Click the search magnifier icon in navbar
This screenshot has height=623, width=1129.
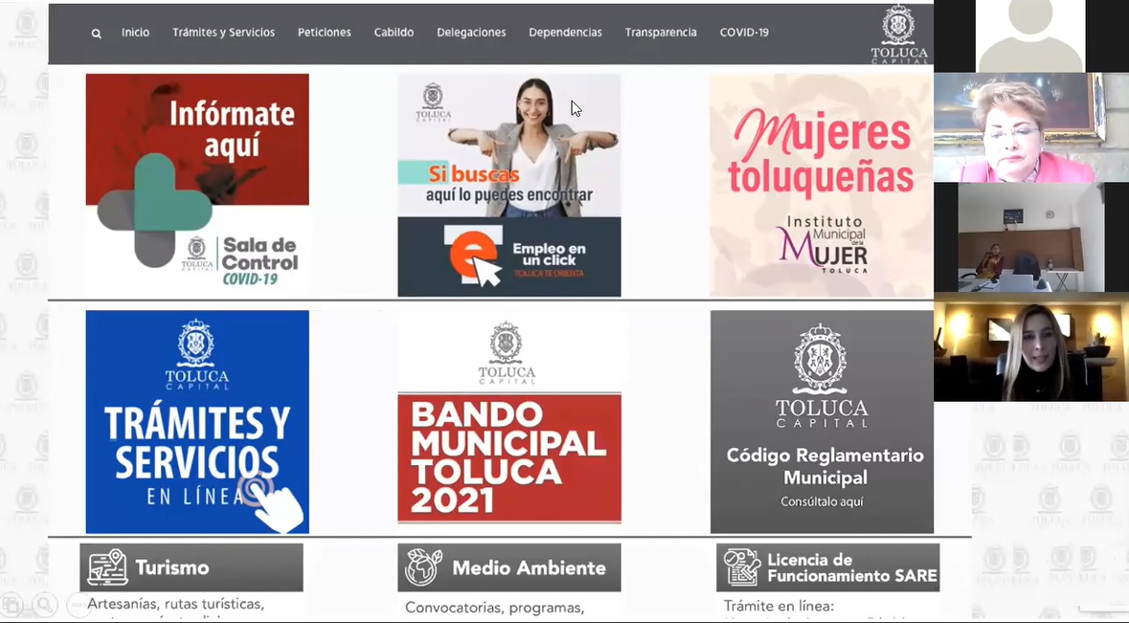coord(96,33)
